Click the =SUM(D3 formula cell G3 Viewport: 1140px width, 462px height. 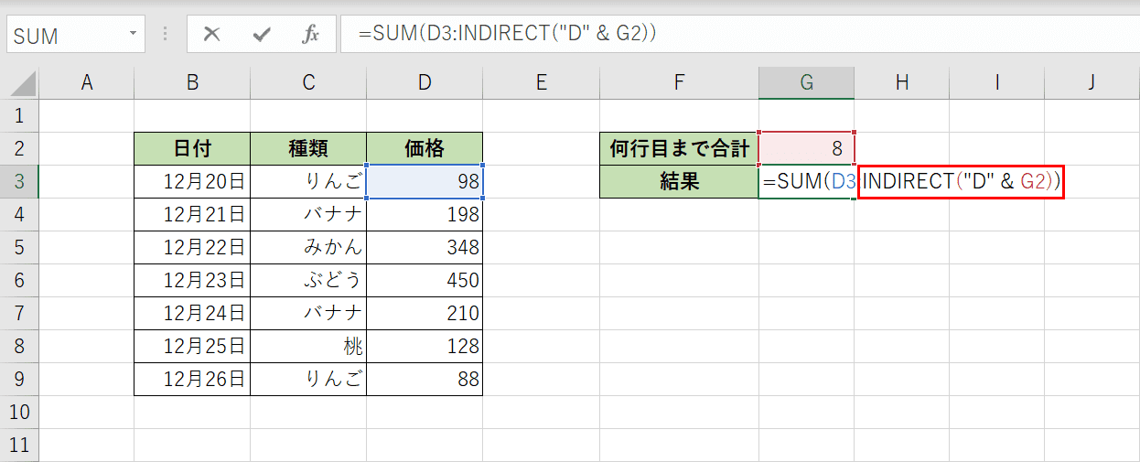click(x=807, y=181)
